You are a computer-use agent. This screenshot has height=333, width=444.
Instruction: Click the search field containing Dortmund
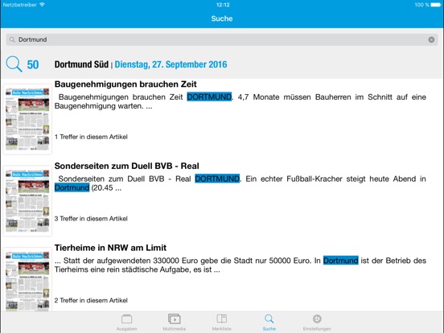(x=222, y=39)
